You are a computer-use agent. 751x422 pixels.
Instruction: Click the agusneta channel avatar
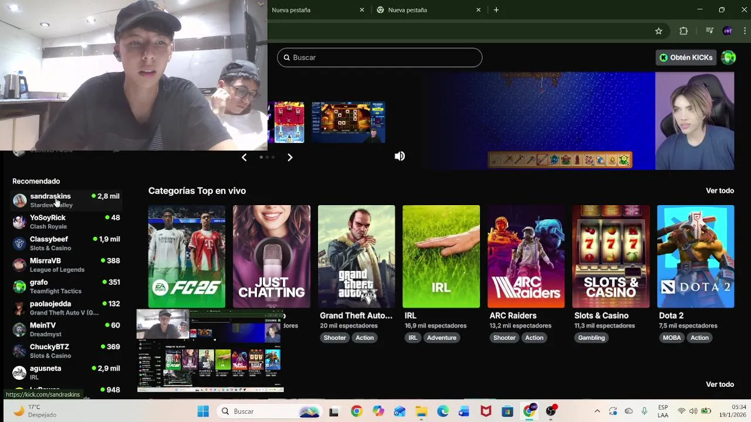pyautogui.click(x=19, y=373)
